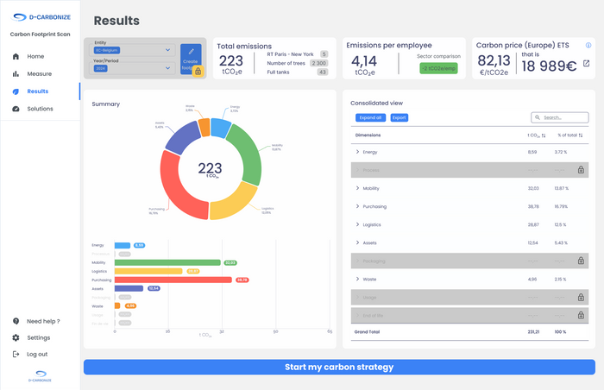Image resolution: width=604 pixels, height=390 pixels.
Task: Click the Measure bar chart icon
Action: (16, 73)
